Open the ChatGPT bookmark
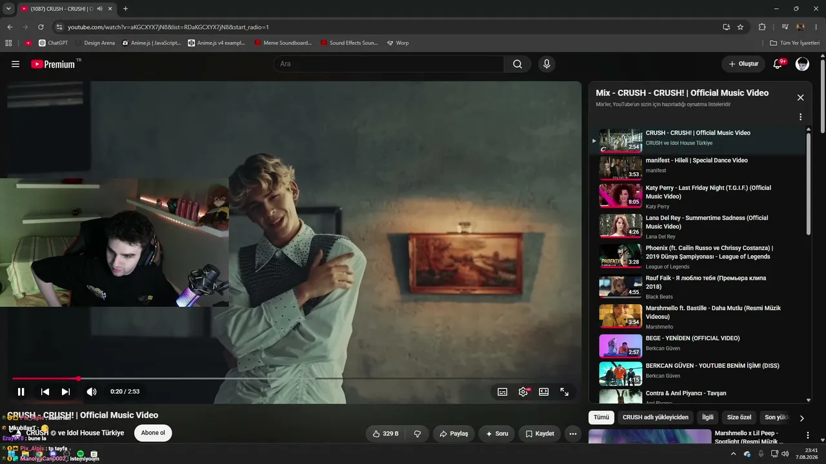The width and height of the screenshot is (826, 464). click(x=53, y=43)
